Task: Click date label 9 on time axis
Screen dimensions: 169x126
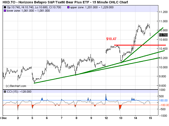Action: (x=91, y=118)
